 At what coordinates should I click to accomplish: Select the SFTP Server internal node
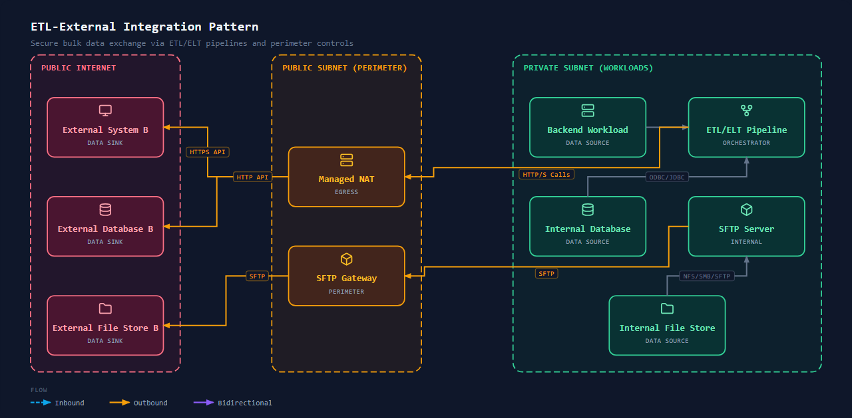click(x=746, y=227)
